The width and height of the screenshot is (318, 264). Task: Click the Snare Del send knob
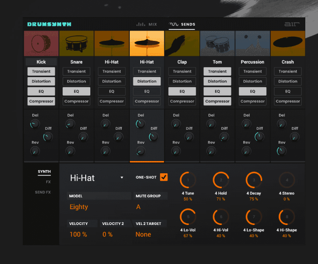(x=70, y=124)
